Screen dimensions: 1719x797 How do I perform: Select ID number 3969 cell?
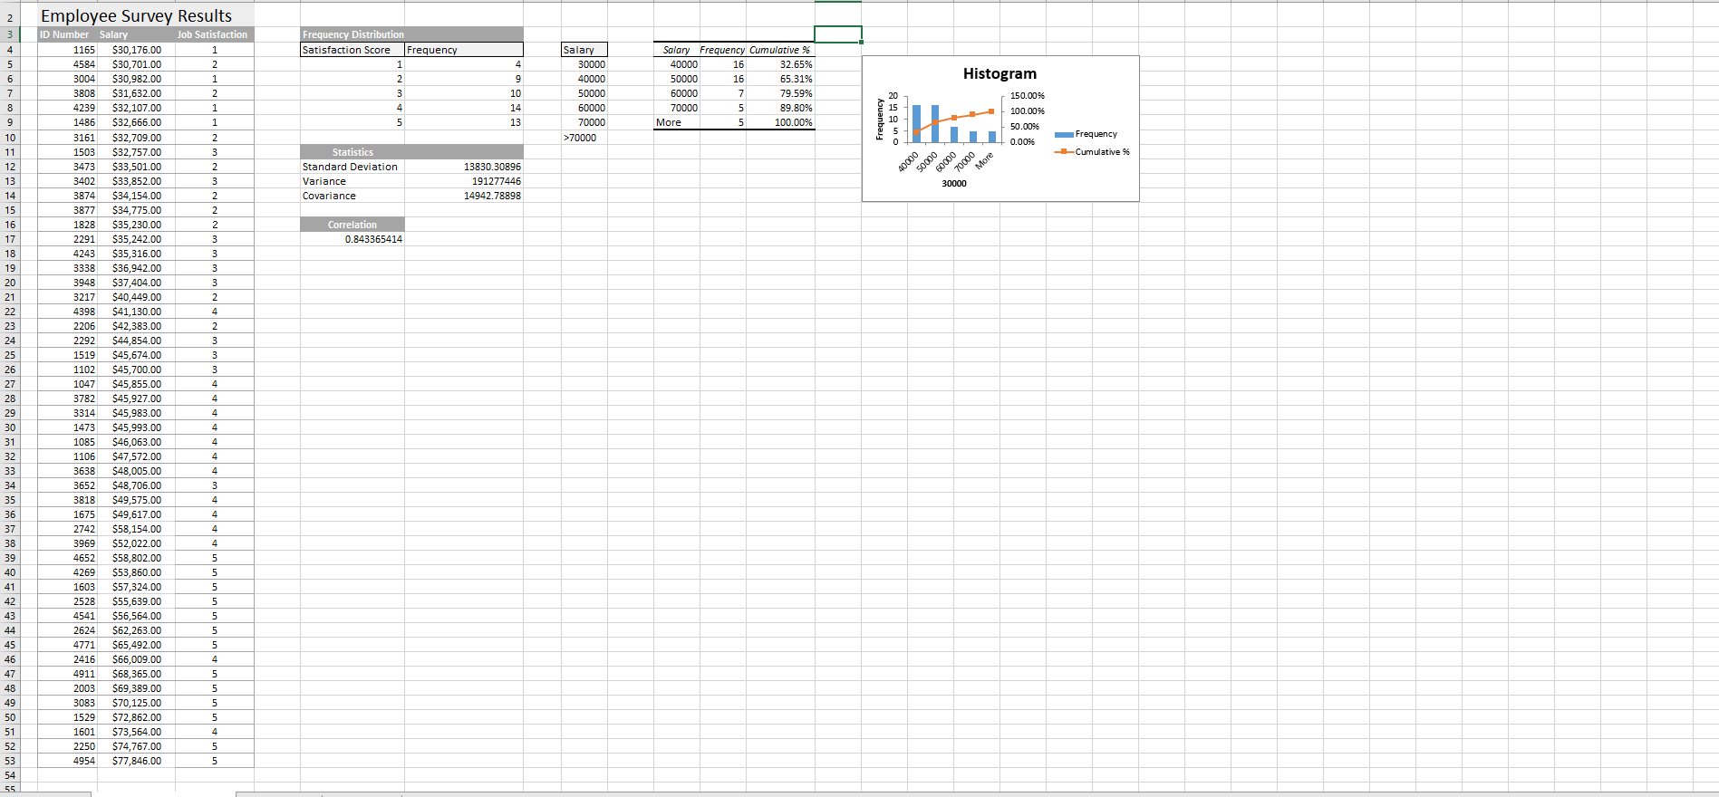pyautogui.click(x=68, y=543)
